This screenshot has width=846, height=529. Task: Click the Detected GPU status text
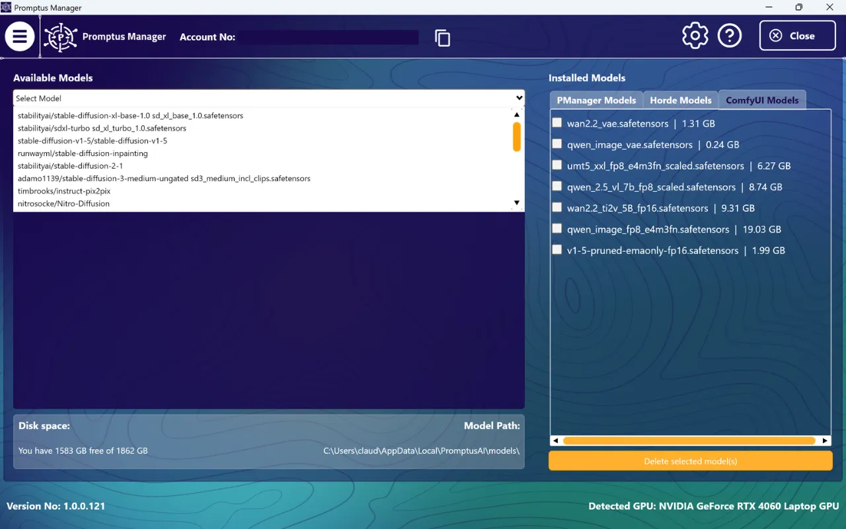click(714, 507)
